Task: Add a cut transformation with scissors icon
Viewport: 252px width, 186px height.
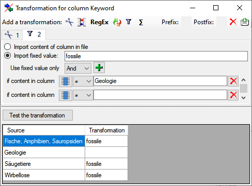Action: click(x=70, y=22)
